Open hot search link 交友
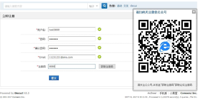This screenshot has height=104, width=199. pos(126,6)
